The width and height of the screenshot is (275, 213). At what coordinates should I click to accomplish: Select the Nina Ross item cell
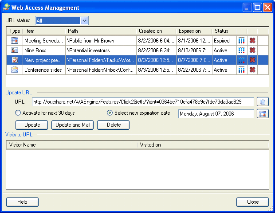pos(44,50)
